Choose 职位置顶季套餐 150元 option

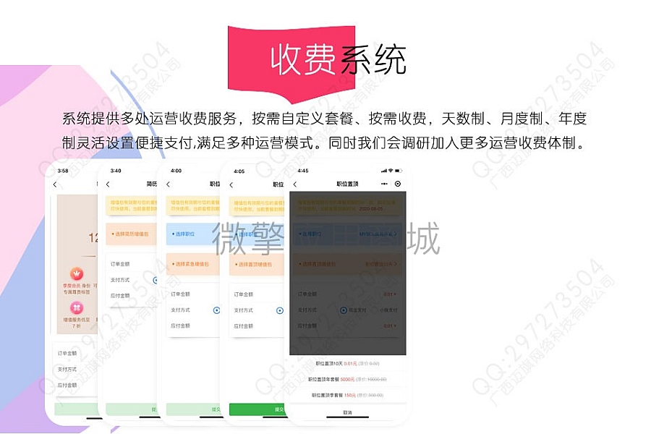pyautogui.click(x=347, y=395)
